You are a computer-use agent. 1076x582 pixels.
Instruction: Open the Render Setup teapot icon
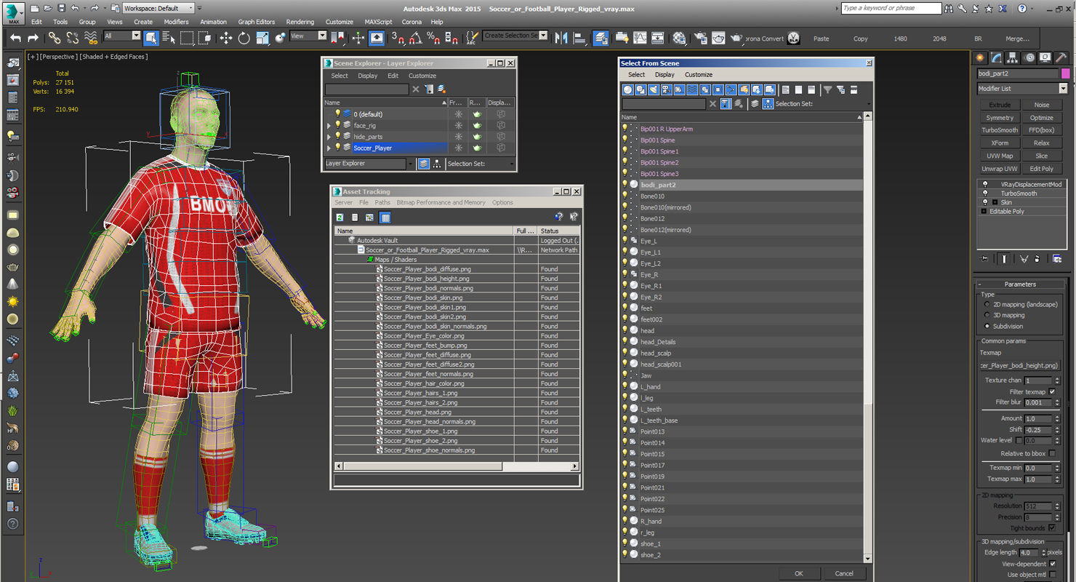pos(701,38)
